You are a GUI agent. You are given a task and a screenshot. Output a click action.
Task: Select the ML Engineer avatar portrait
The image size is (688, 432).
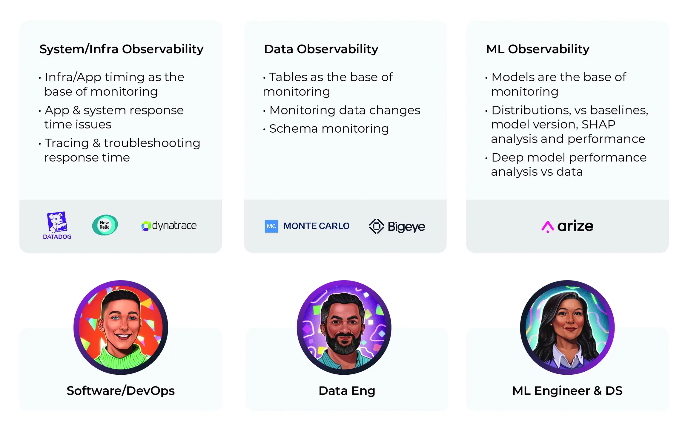point(567,327)
